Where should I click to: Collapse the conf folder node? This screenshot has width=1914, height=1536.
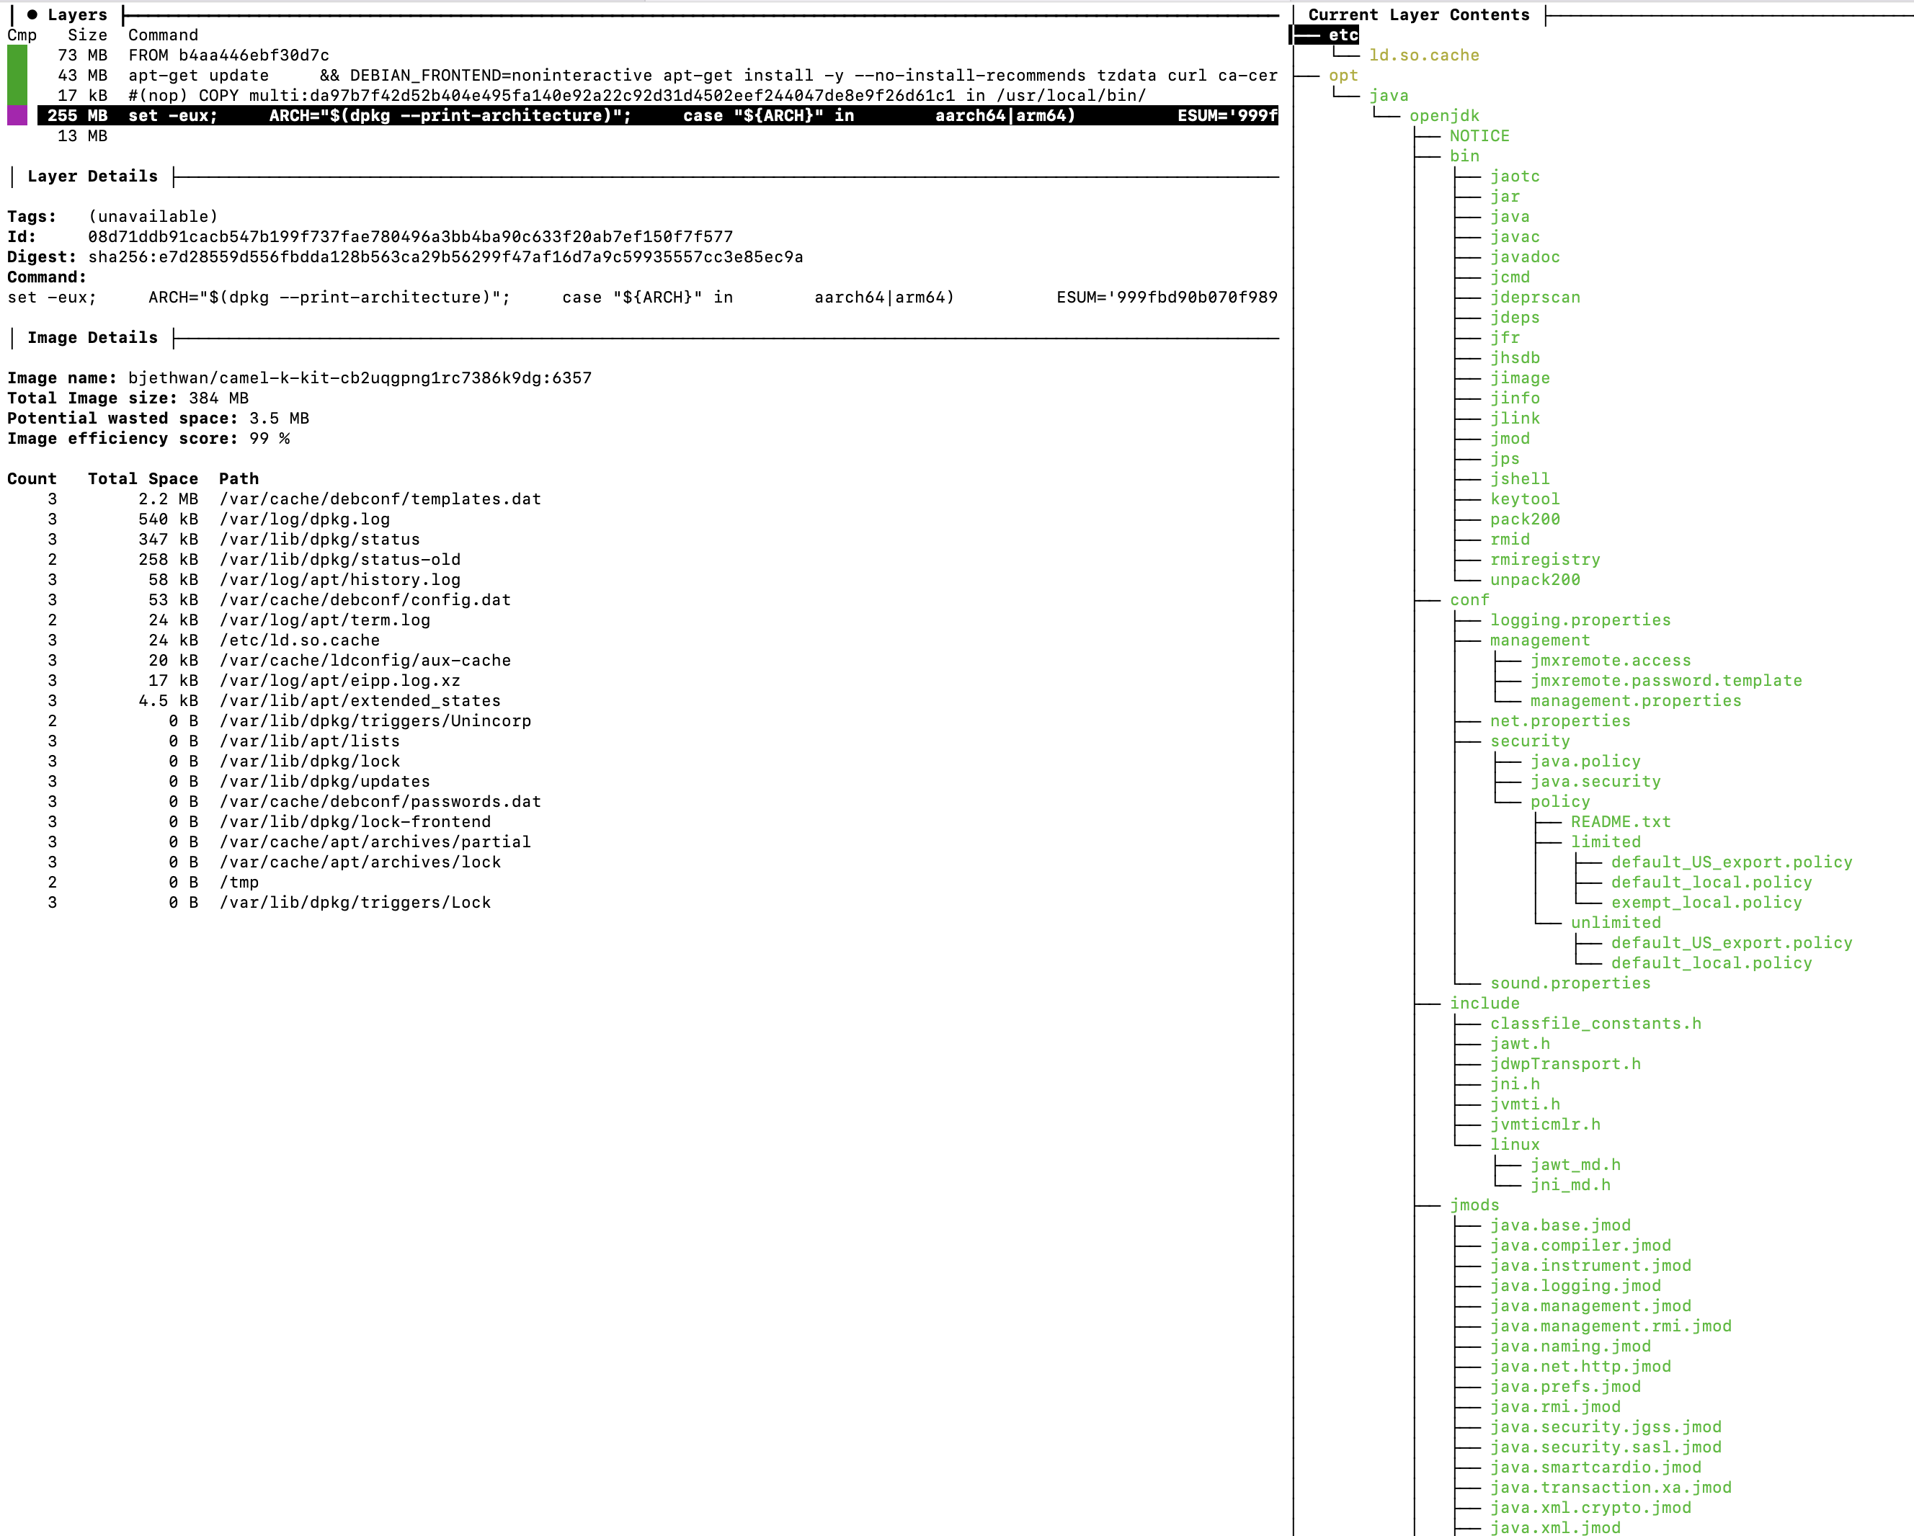tap(1469, 600)
